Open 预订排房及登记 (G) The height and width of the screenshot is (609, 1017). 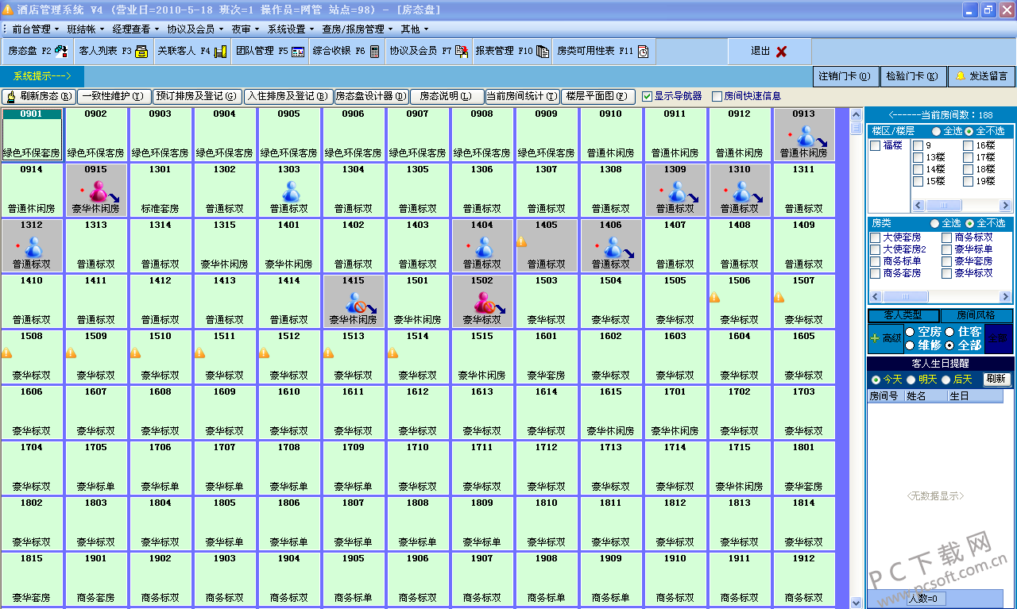197,96
